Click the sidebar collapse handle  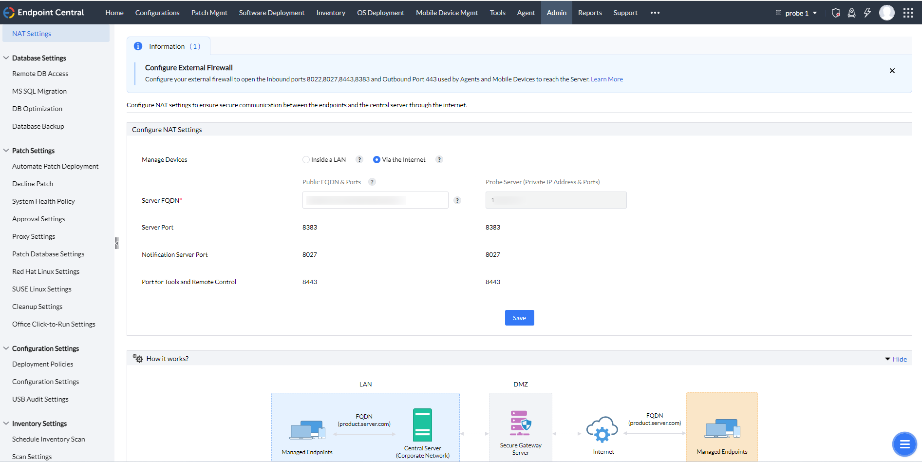(117, 243)
